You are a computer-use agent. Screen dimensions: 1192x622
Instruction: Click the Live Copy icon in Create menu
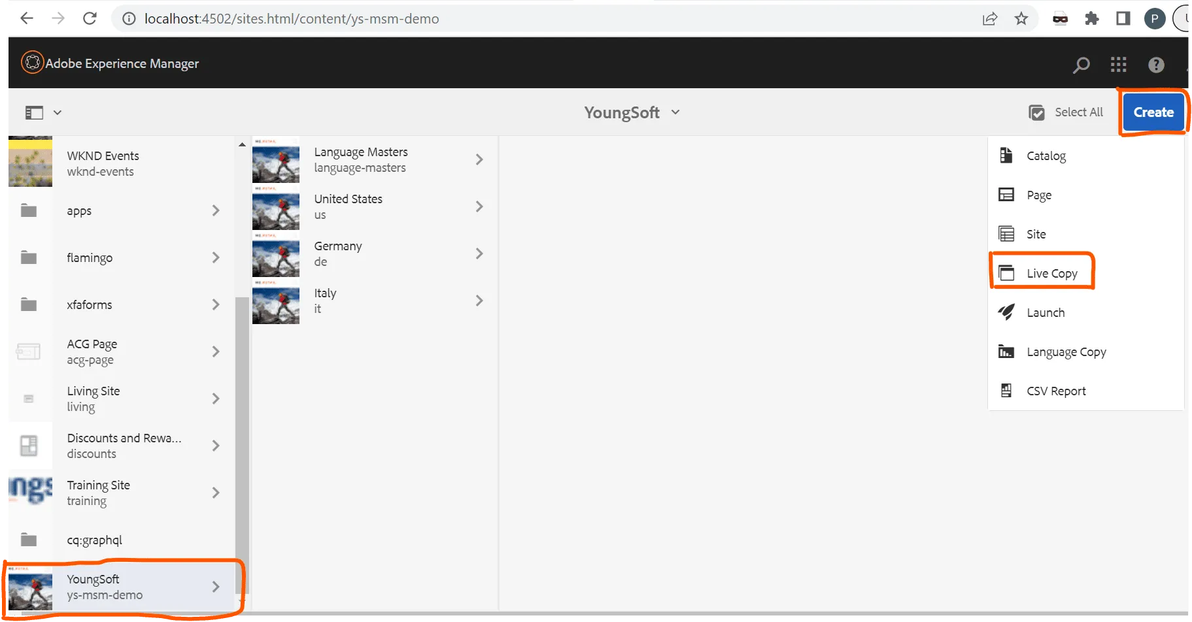pos(1006,273)
